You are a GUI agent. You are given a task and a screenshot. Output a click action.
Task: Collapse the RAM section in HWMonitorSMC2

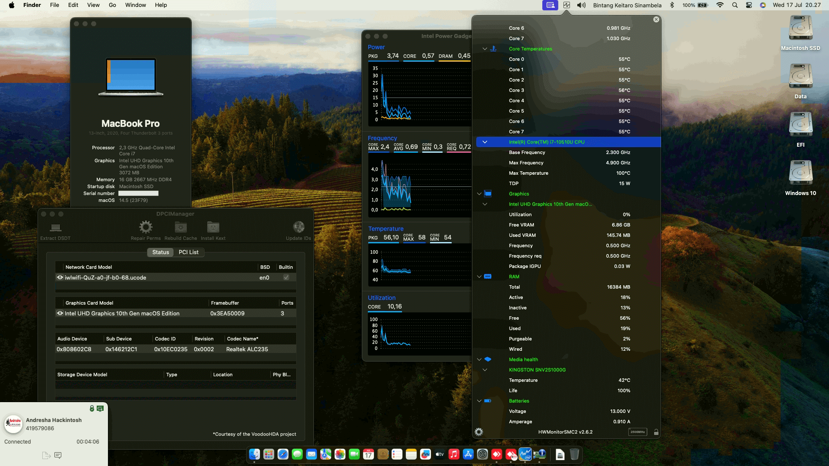pos(479,277)
